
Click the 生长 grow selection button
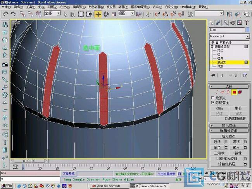click(x=238, y=108)
